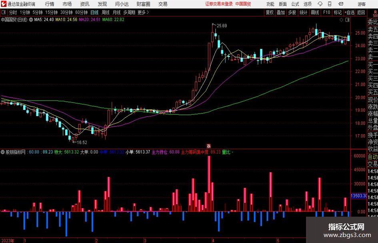Click the 特大: 5613.32 value

coord(66,152)
